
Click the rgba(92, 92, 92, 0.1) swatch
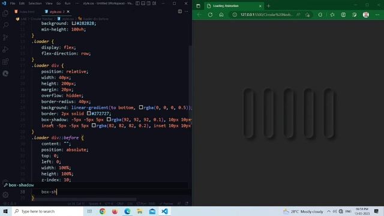pos(109,119)
